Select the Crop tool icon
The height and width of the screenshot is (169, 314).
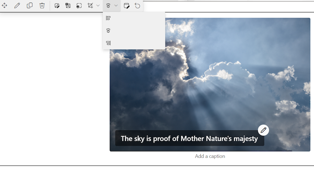click(90, 6)
